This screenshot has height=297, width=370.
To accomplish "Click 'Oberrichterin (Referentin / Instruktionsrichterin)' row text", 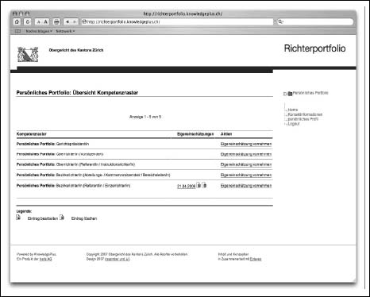I will [95, 164].
